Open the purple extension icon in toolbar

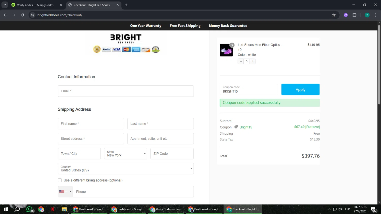pos(346,15)
